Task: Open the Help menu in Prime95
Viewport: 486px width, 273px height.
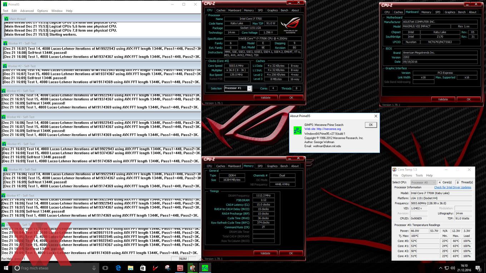Action: (69, 11)
